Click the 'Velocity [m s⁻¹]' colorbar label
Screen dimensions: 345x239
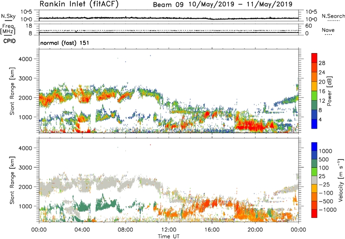[x=341, y=180]
